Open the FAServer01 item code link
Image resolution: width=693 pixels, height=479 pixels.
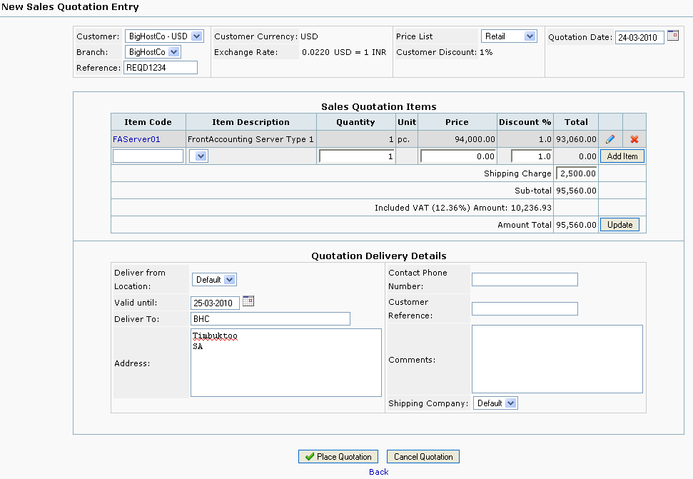[136, 139]
